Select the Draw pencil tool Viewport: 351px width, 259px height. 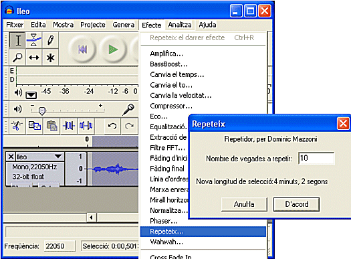pos(50,40)
